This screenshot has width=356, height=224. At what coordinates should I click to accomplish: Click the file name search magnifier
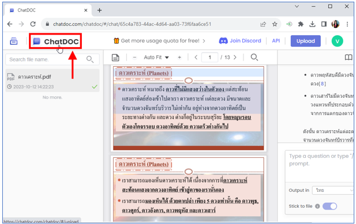point(90,59)
